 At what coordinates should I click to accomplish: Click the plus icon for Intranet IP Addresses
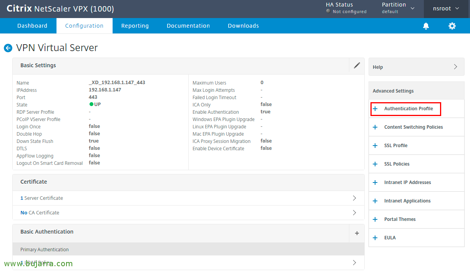pyautogui.click(x=375, y=182)
